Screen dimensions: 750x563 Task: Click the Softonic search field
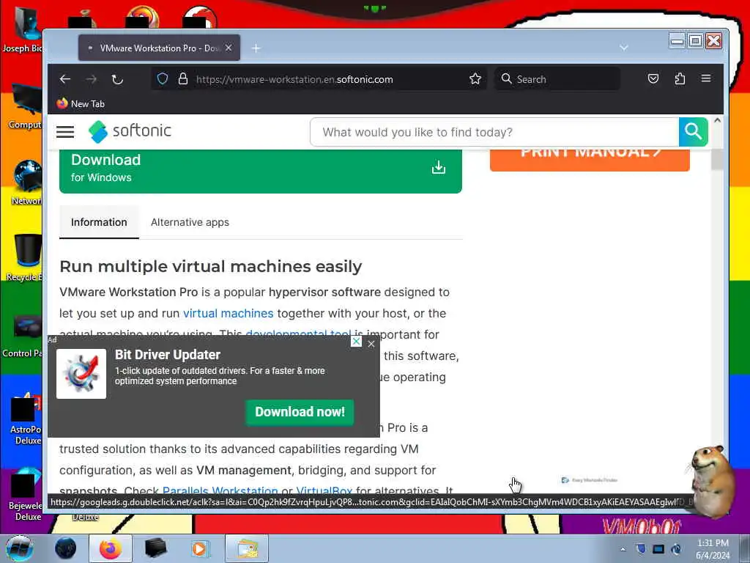click(494, 132)
